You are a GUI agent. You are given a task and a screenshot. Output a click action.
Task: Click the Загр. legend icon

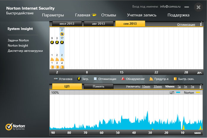[x=79, y=79]
